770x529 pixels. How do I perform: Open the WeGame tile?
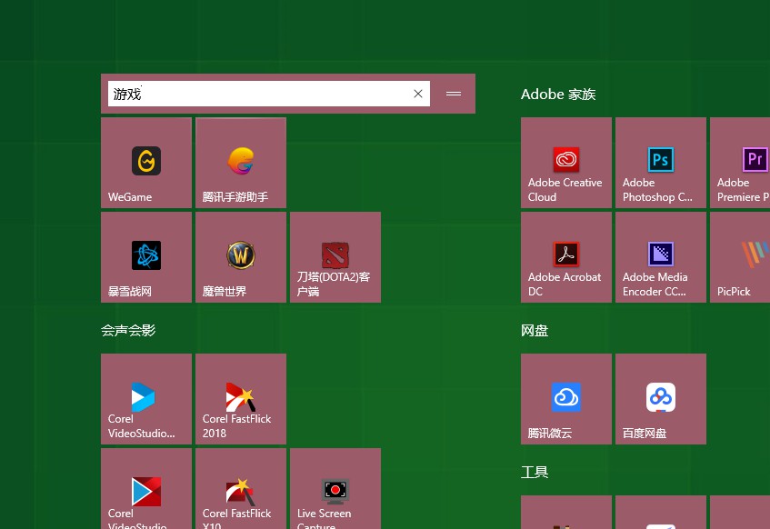146,163
